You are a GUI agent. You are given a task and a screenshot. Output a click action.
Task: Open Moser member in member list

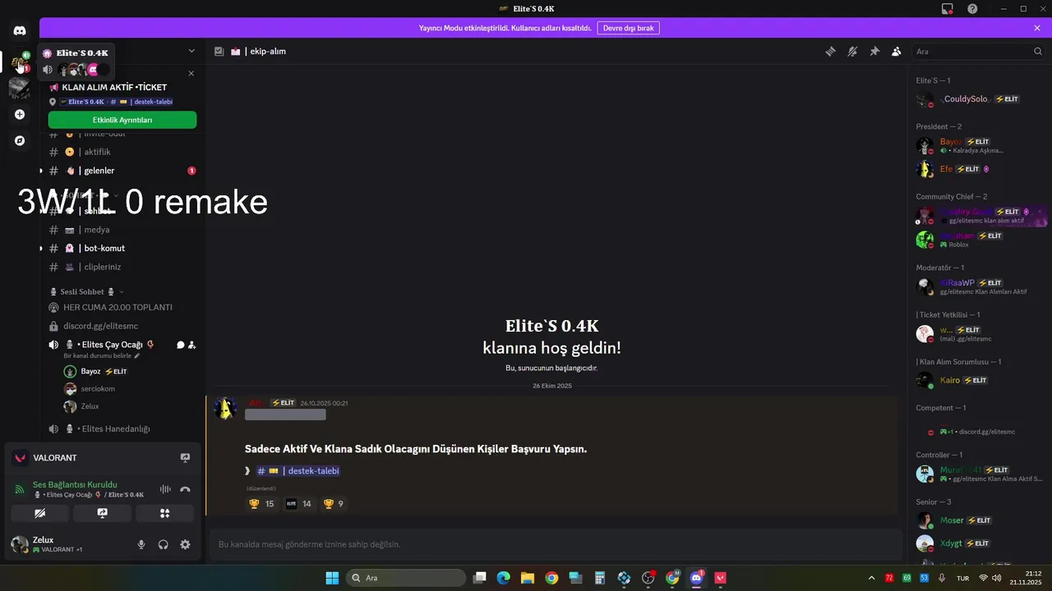click(x=980, y=520)
